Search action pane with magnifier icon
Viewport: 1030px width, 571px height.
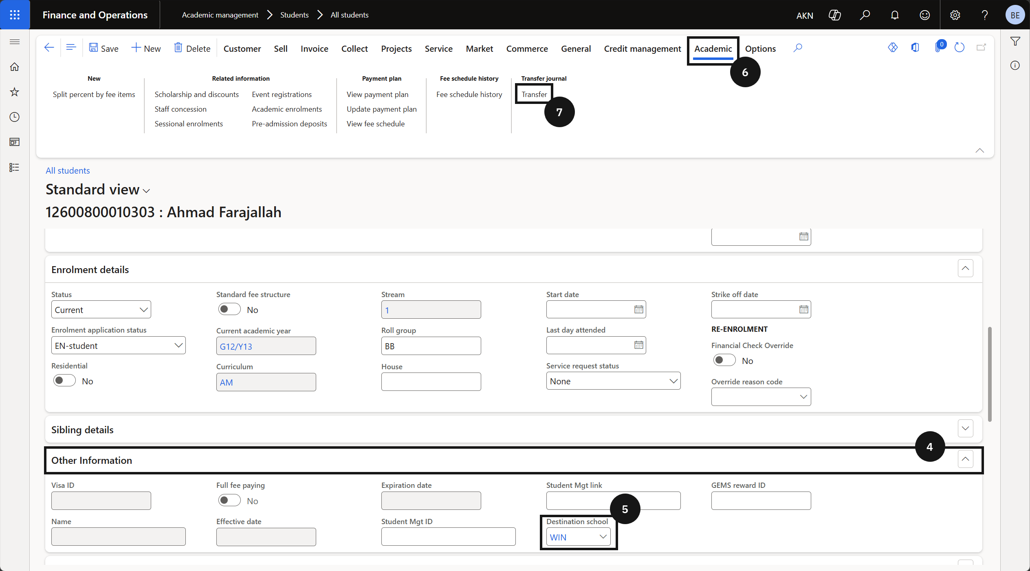[x=798, y=48]
